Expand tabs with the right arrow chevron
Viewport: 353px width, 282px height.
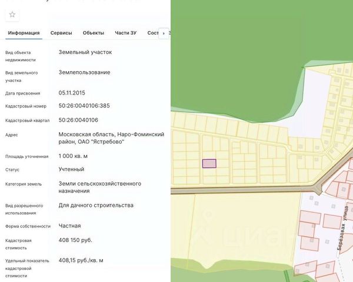pyautogui.click(x=164, y=33)
